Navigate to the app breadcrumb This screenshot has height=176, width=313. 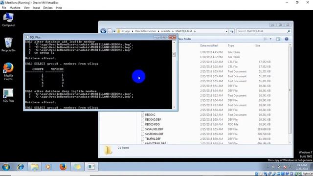(x=128, y=31)
